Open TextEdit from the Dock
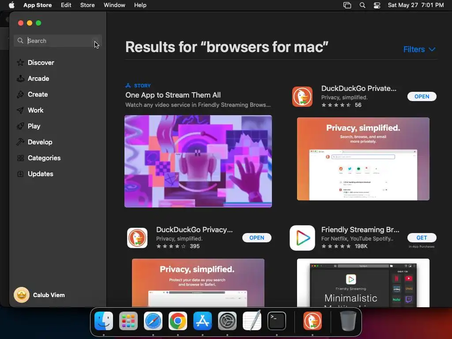Screen dimensions: 452x339 point(252,321)
